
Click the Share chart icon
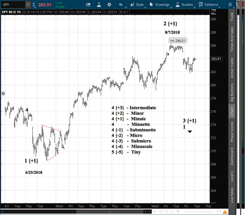tap(88, 5)
